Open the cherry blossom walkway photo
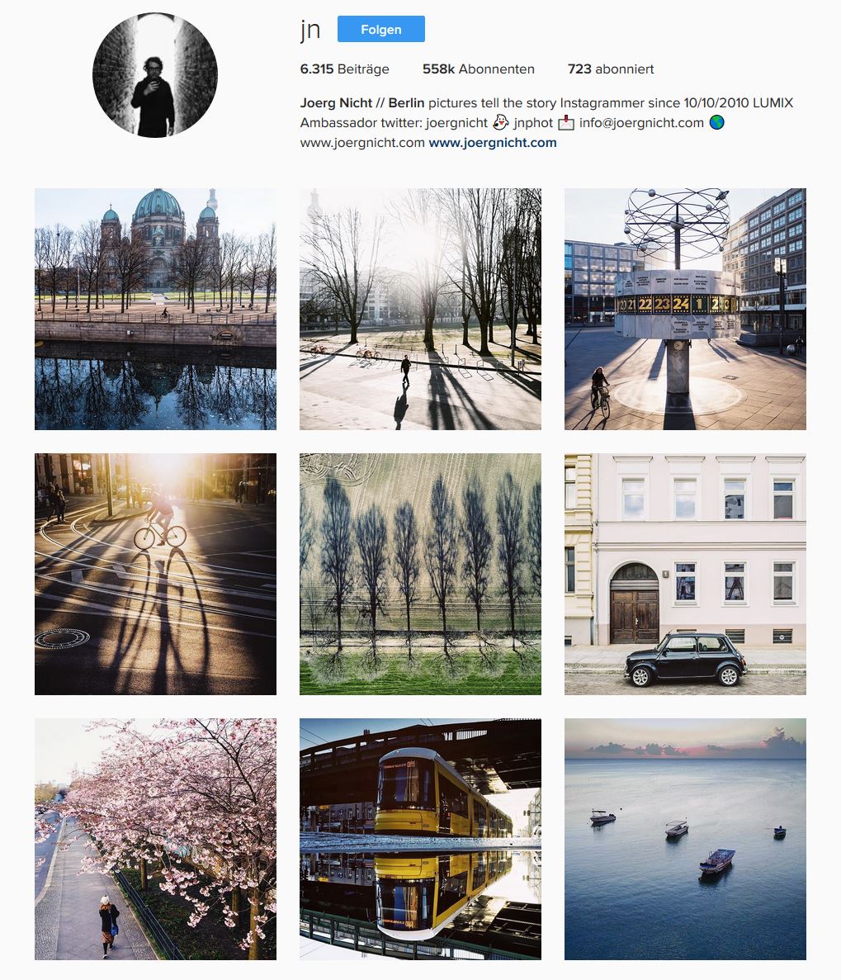 pos(155,839)
